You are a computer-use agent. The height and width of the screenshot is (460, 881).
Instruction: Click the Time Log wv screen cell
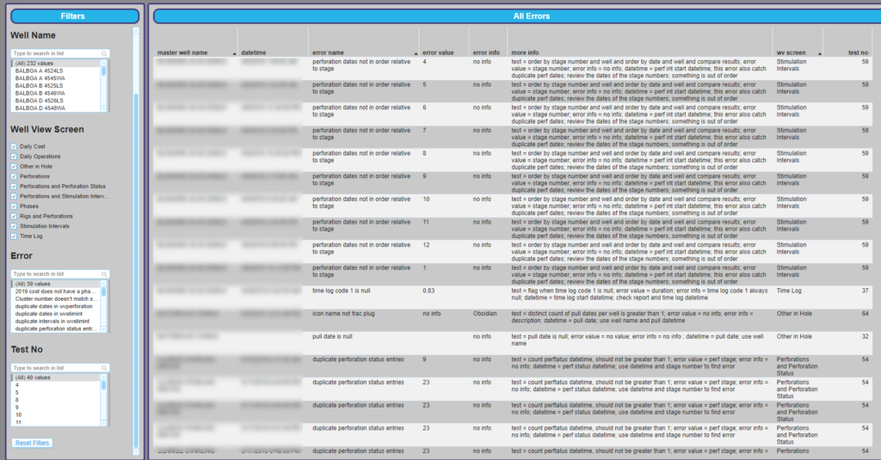(789, 291)
